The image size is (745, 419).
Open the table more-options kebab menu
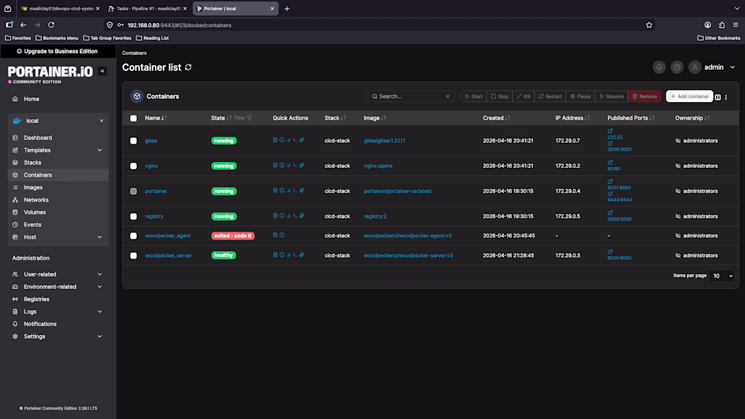726,97
